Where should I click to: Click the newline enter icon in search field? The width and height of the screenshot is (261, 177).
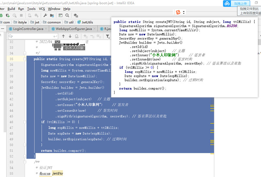point(55,36)
